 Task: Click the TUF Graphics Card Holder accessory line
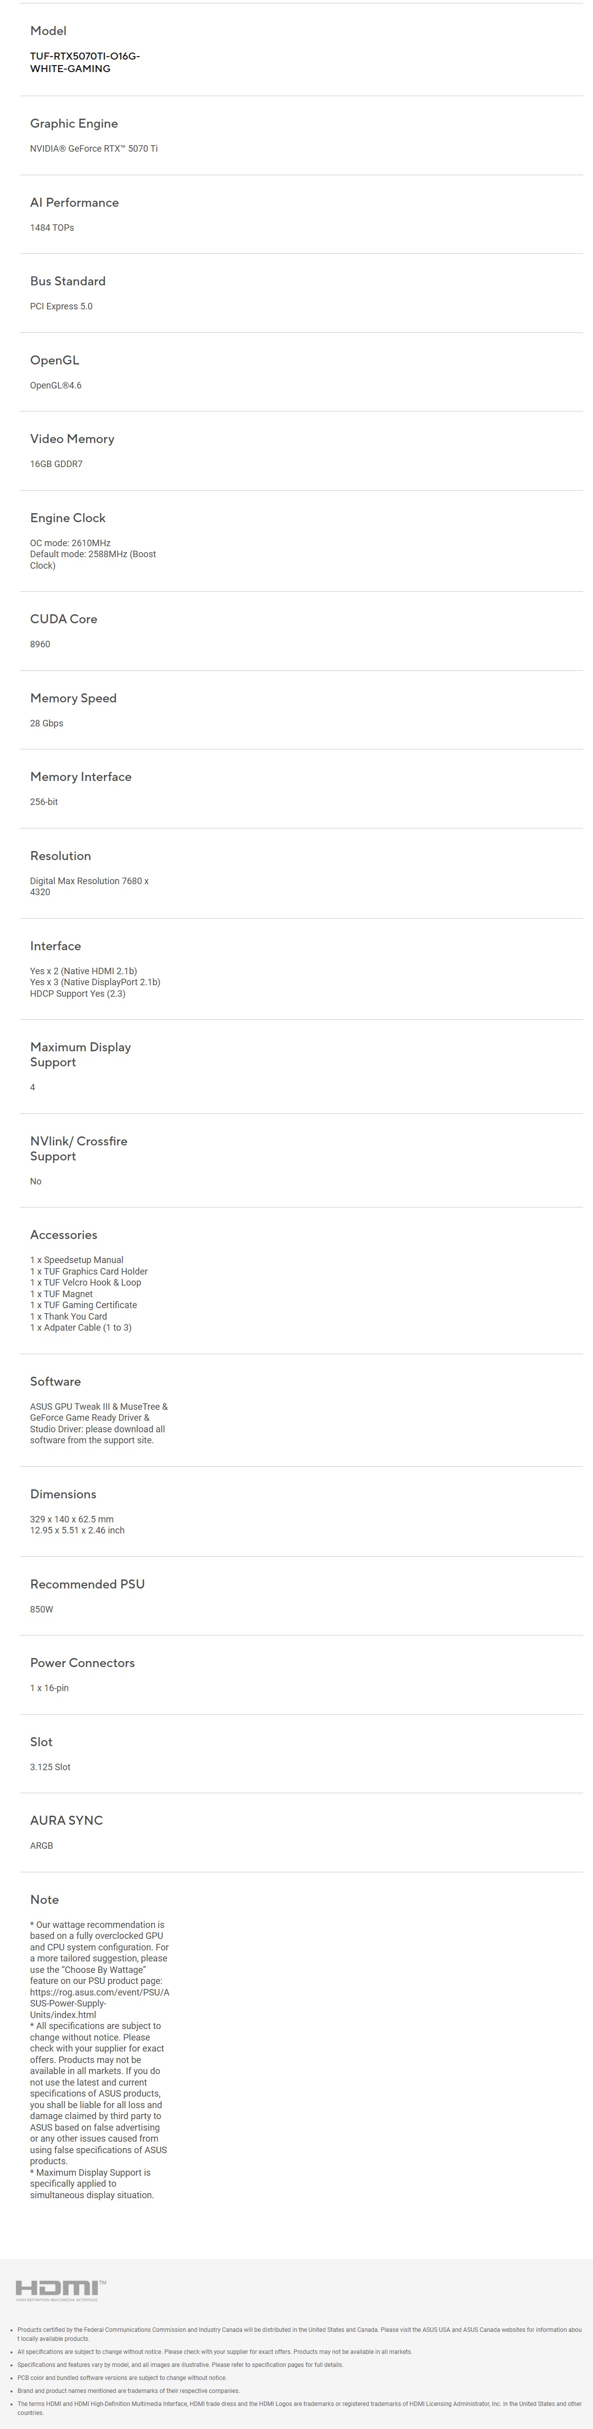pyautogui.click(x=89, y=1272)
